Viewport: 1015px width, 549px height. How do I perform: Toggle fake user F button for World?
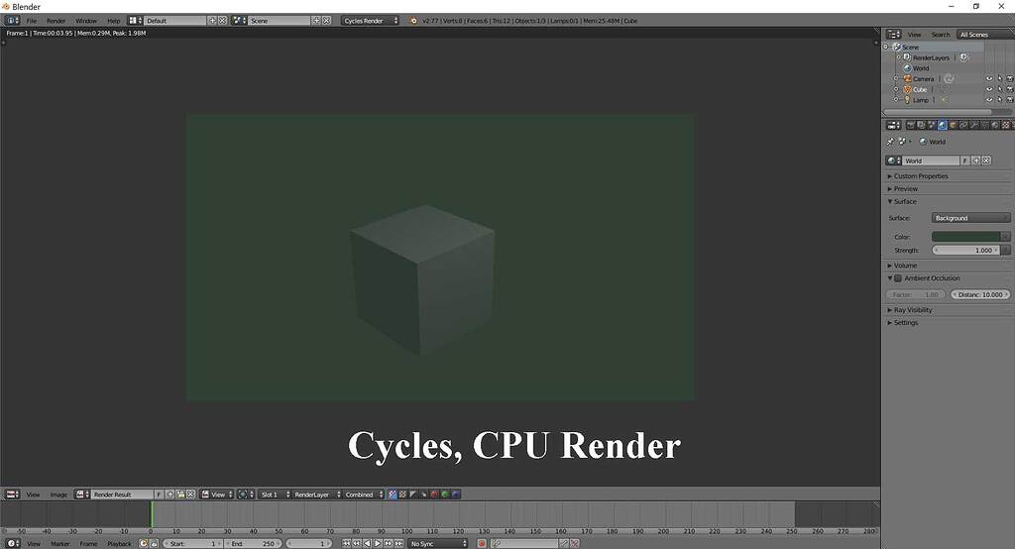tap(965, 161)
